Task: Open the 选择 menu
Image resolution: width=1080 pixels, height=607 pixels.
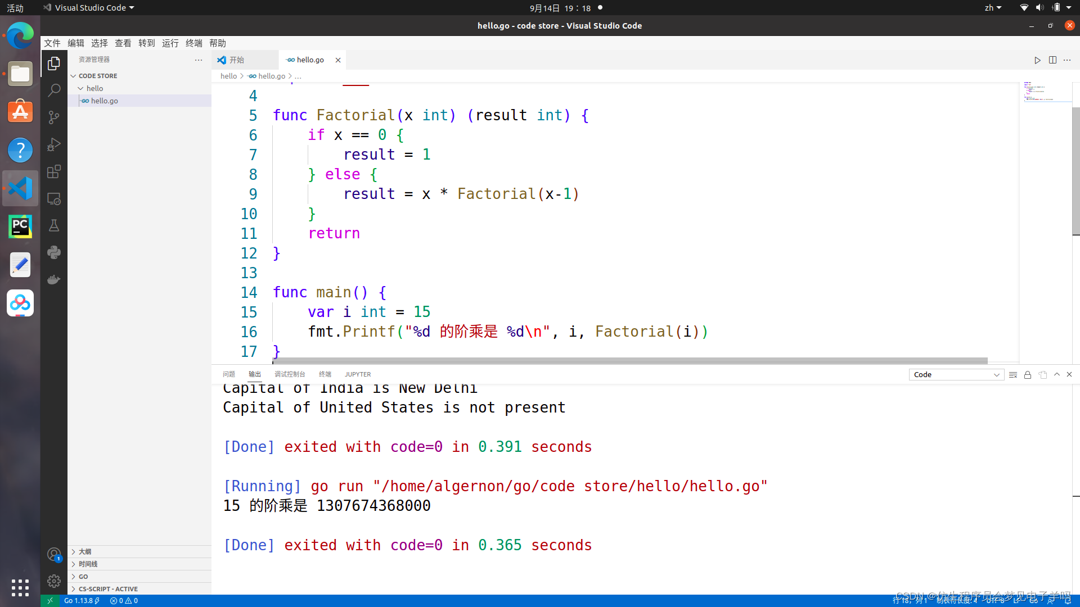Action: coord(100,43)
